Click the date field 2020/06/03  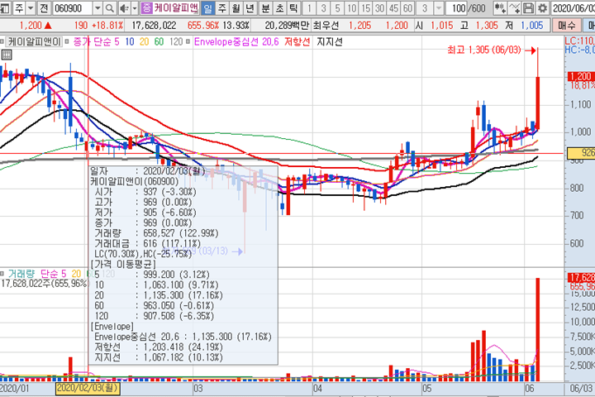point(573,7)
